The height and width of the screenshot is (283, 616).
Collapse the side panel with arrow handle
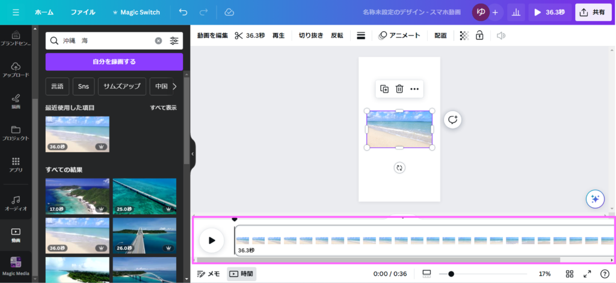click(x=192, y=154)
